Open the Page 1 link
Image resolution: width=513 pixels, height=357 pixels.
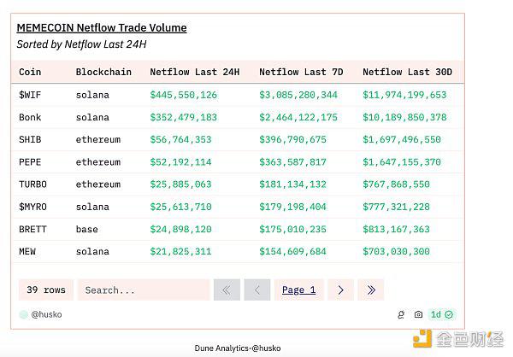[x=298, y=290]
